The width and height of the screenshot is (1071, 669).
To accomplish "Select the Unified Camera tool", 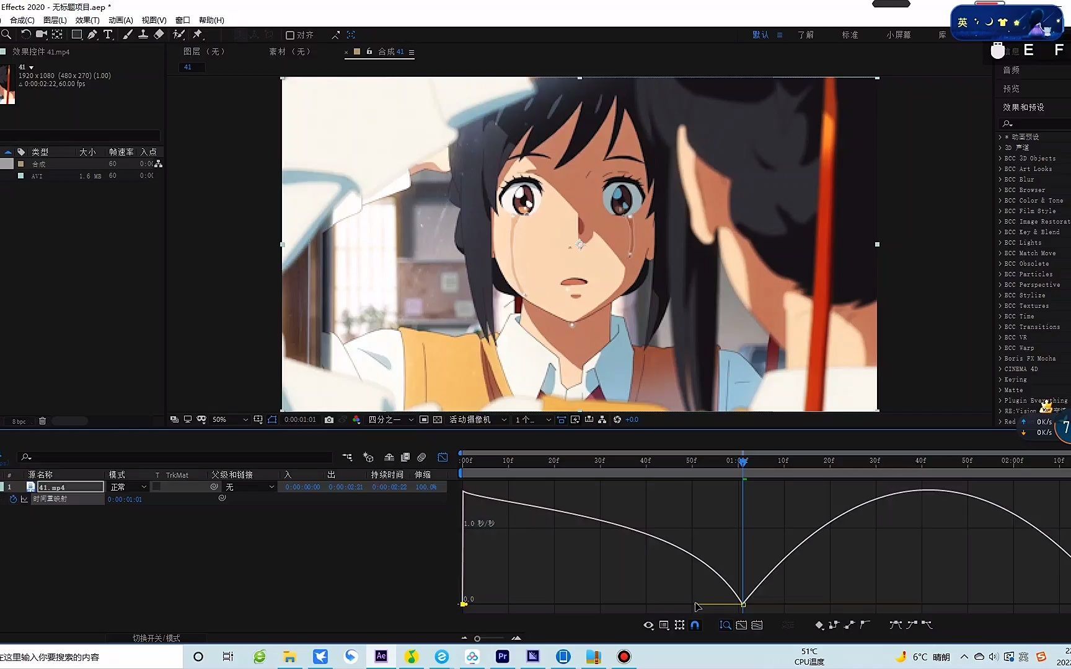I will [x=42, y=35].
